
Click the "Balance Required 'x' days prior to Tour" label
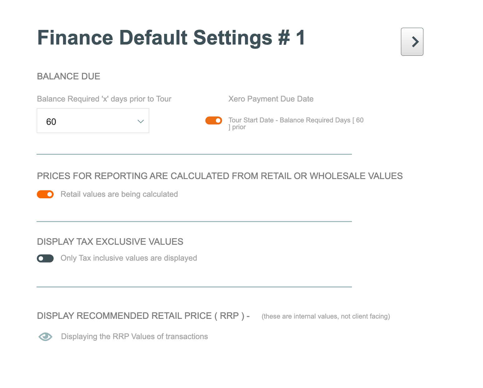104,99
